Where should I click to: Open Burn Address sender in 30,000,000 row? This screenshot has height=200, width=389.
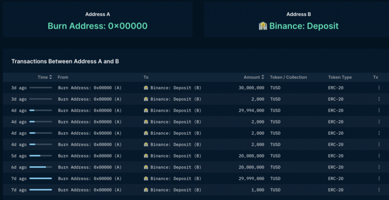point(90,88)
